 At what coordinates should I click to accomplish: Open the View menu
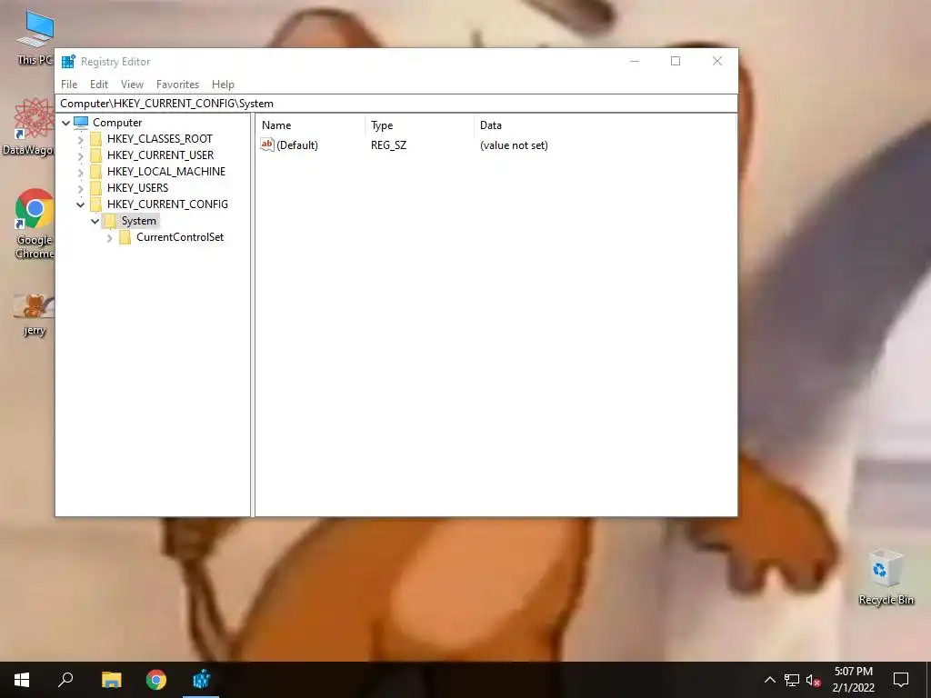(132, 85)
